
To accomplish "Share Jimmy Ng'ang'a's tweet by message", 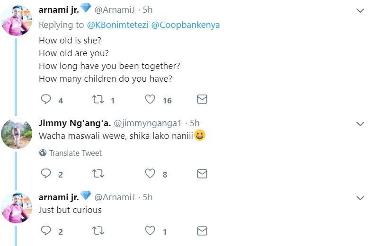I will [202, 174].
